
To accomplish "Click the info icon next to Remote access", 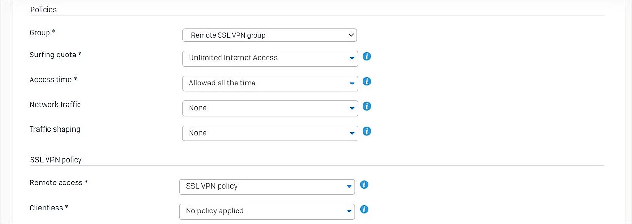I will point(364,184).
